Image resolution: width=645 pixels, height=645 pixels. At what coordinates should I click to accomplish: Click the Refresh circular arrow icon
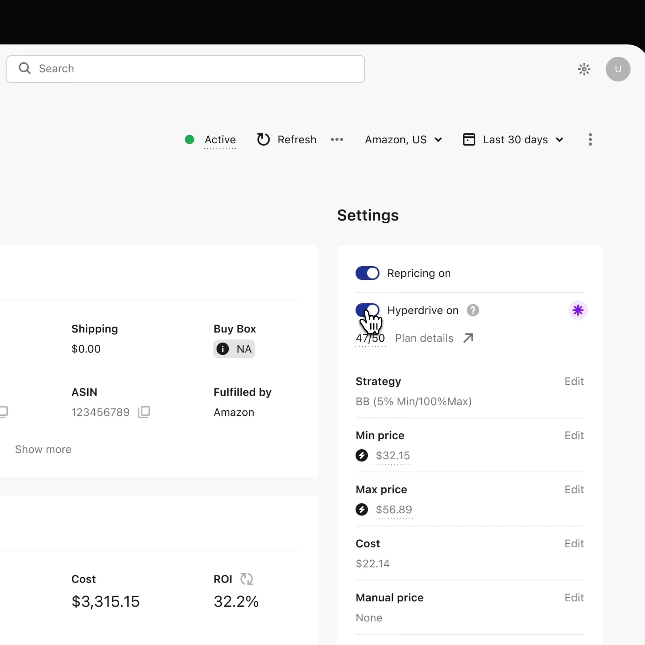click(x=263, y=139)
